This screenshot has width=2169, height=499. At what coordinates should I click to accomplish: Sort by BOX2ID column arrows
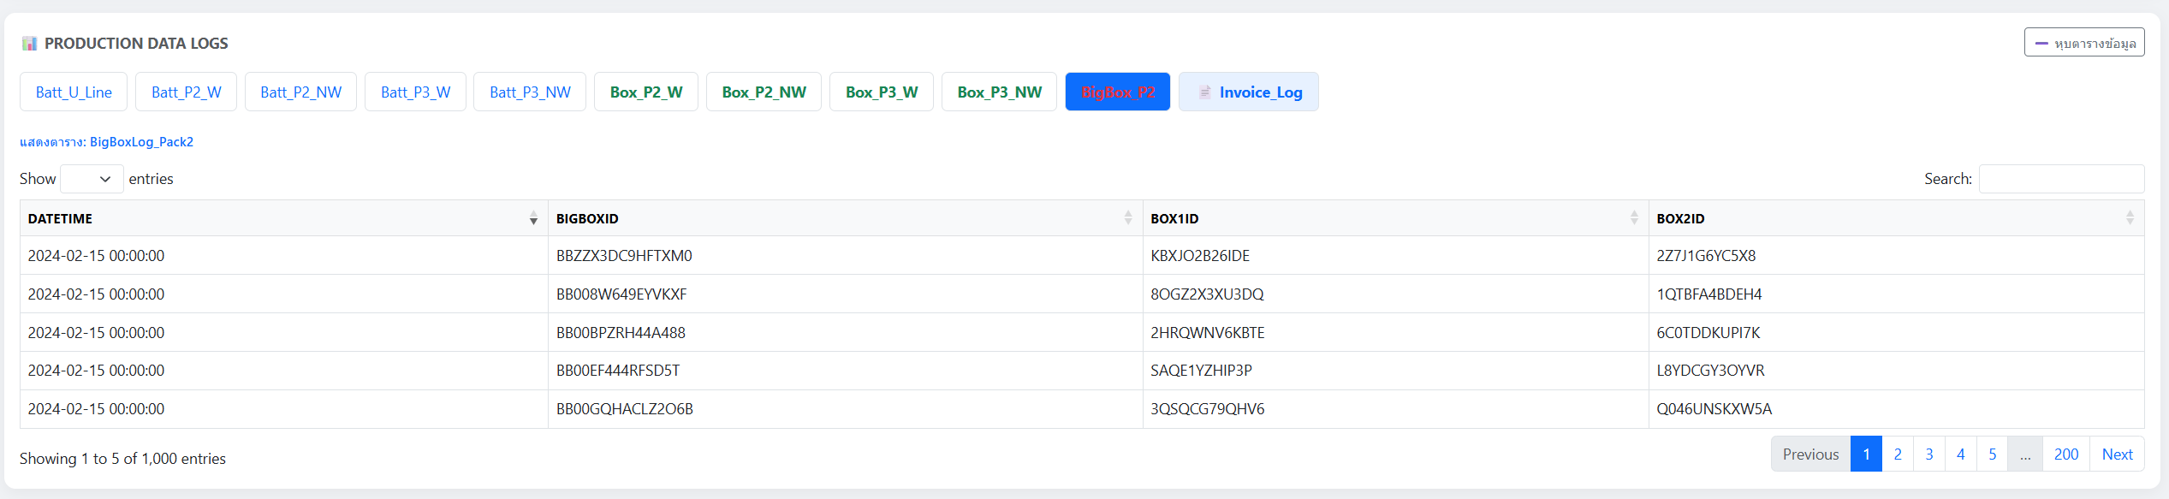coord(2130,218)
